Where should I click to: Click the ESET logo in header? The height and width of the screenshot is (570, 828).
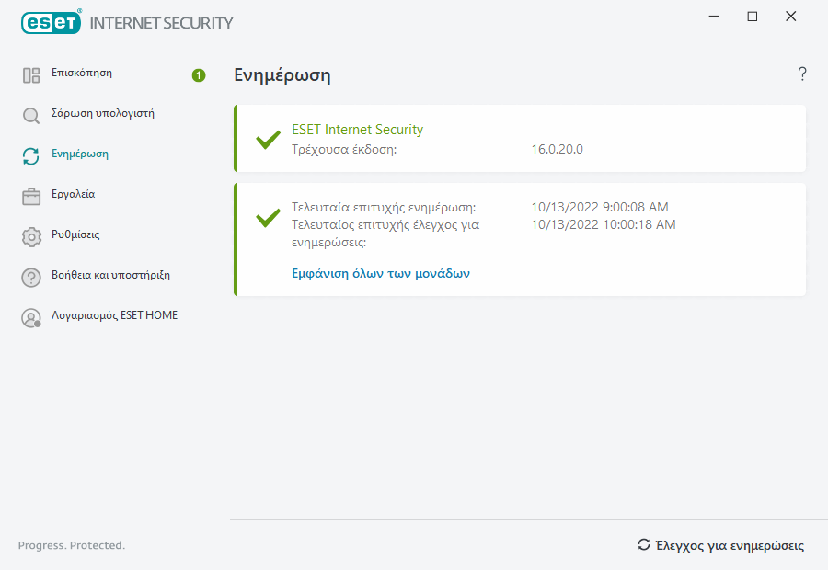point(51,22)
